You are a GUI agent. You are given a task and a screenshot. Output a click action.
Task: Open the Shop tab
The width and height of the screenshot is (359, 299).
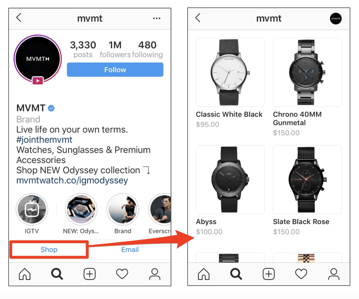coord(49,250)
